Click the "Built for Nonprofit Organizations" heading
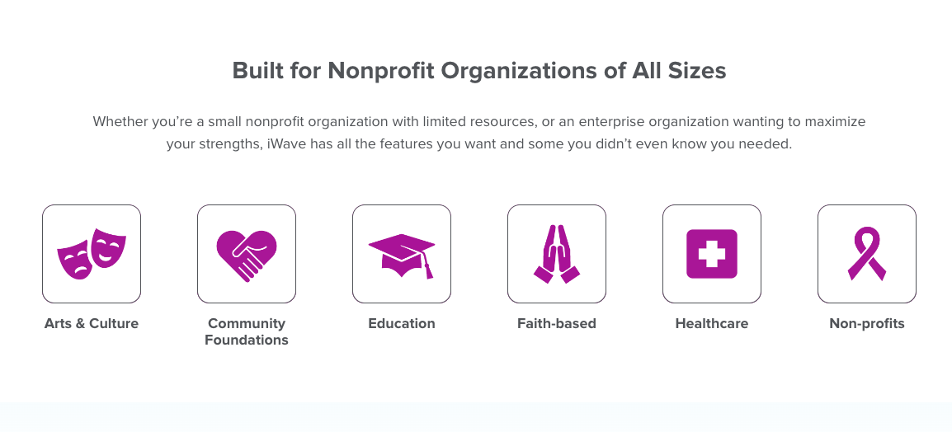The width and height of the screenshot is (952, 432). (x=478, y=71)
